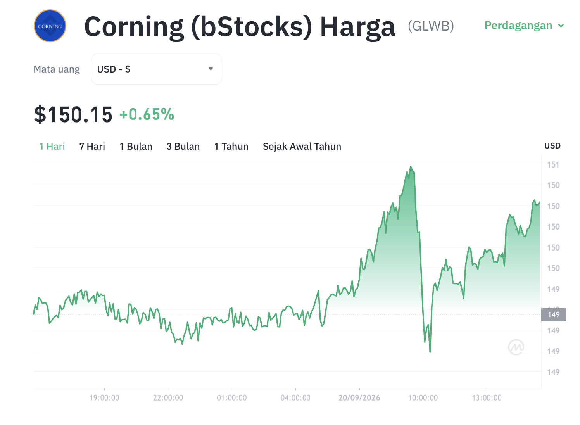Switch to Sejak Awal Tahun view
Screen dimensions: 580x425
(302, 147)
